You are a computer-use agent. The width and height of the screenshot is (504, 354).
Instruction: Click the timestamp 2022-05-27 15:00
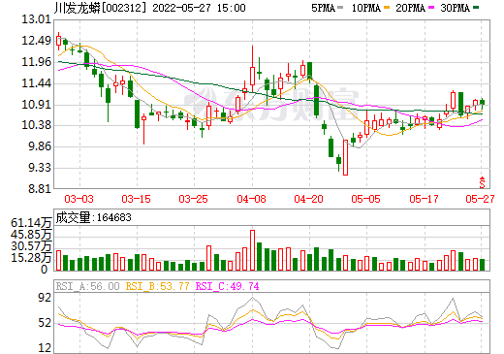[x=199, y=8]
